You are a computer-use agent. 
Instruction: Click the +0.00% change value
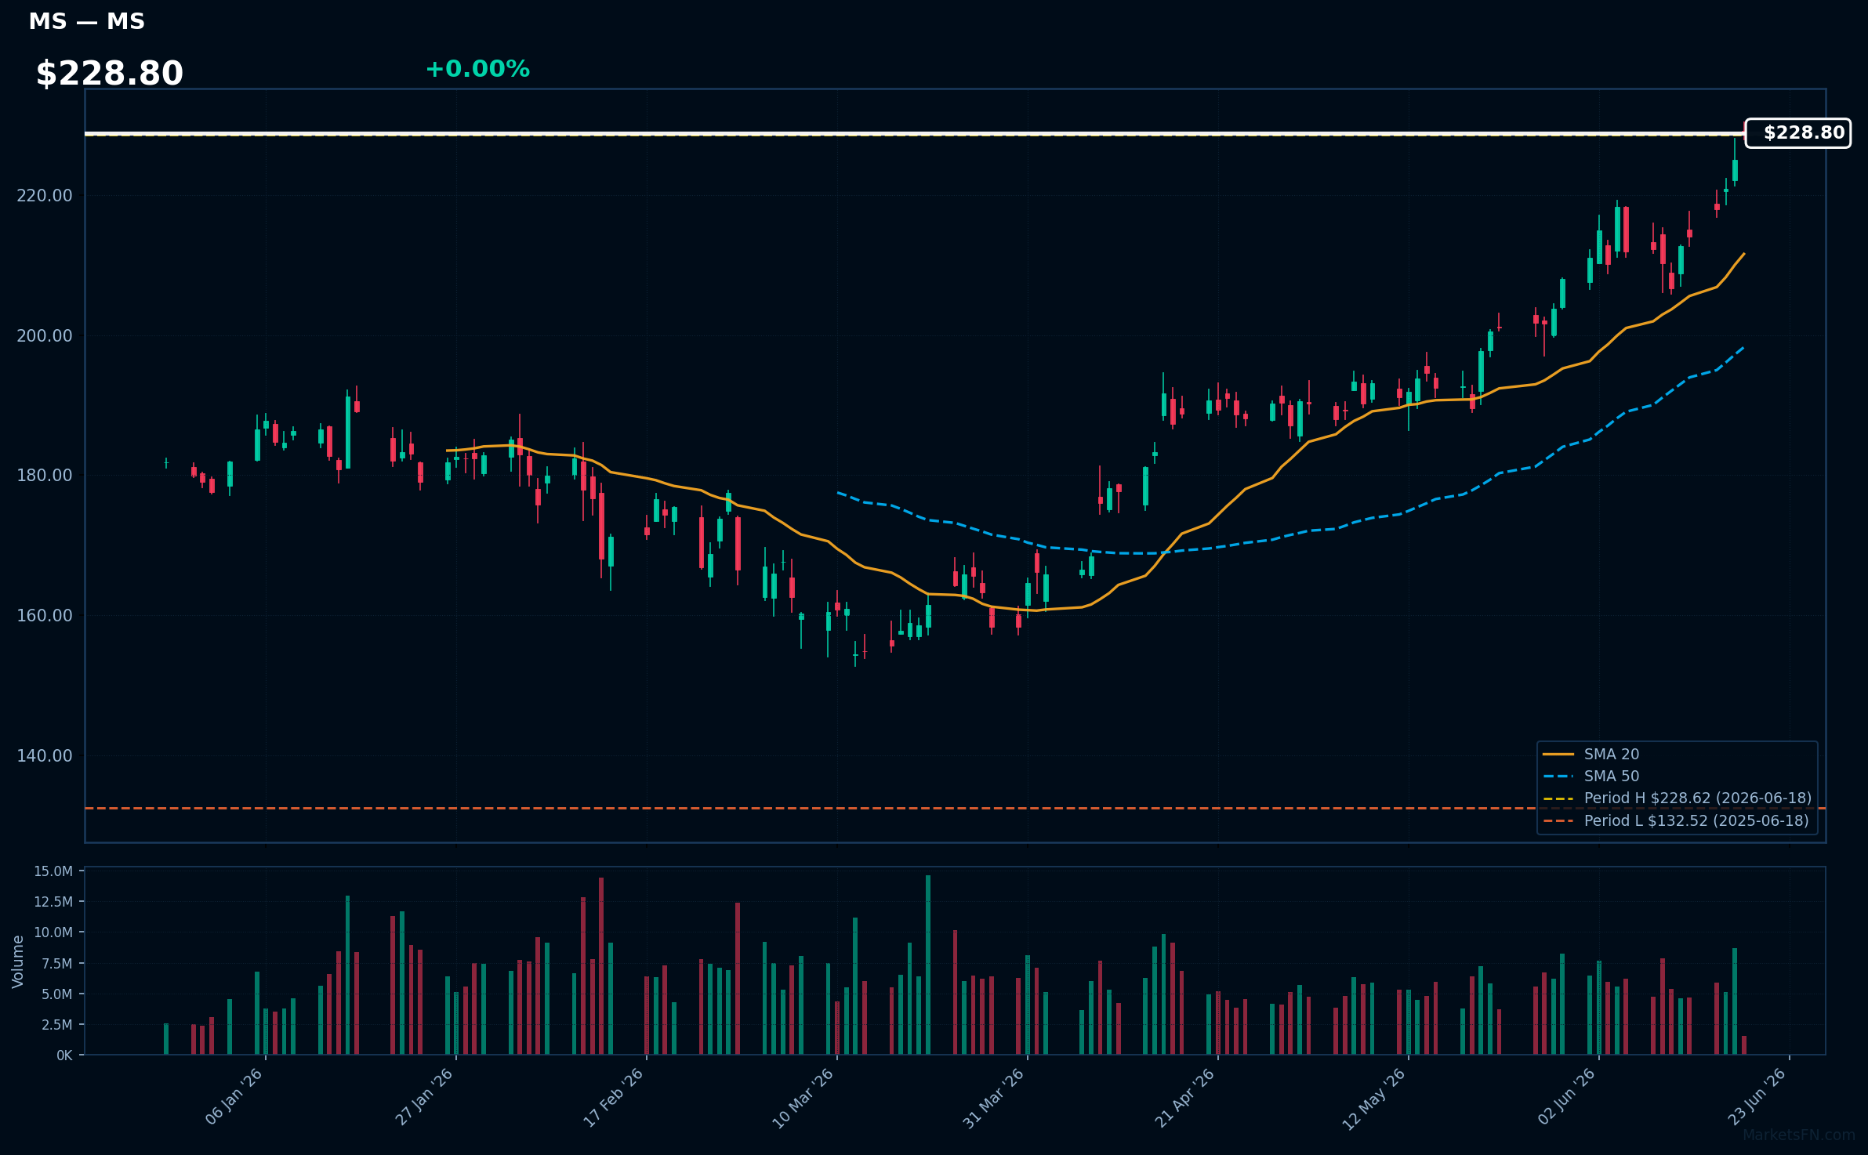tap(477, 69)
